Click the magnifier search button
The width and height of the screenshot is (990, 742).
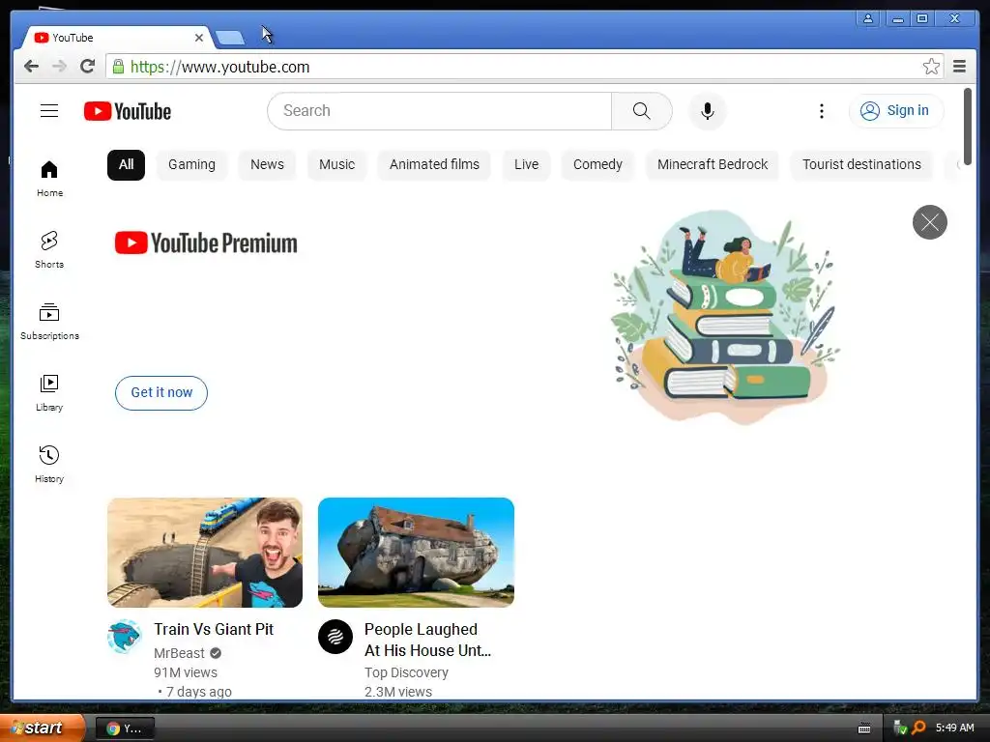[x=642, y=111]
